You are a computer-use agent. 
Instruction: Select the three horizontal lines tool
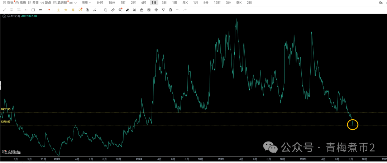tap(19, 10)
